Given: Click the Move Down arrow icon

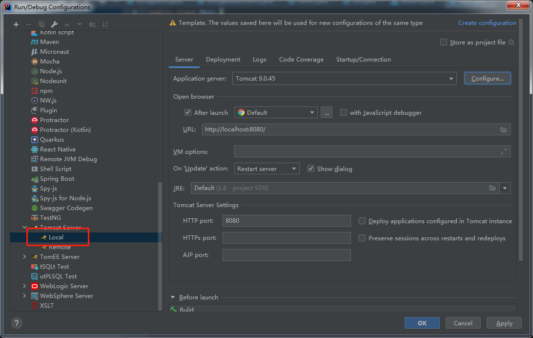Looking at the screenshot, I should click(x=80, y=24).
